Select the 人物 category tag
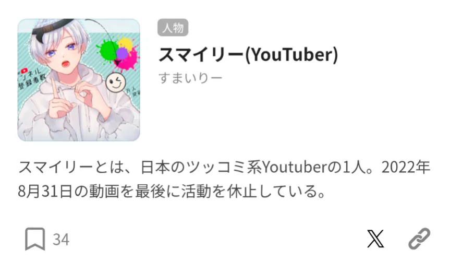The width and height of the screenshot is (450, 261). click(x=173, y=28)
